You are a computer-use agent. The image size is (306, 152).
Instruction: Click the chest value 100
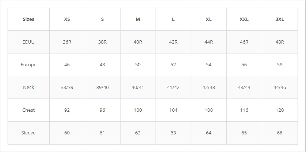coord(138,110)
